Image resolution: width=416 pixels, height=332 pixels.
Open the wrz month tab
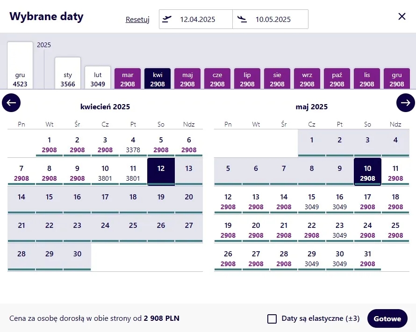[x=307, y=79]
